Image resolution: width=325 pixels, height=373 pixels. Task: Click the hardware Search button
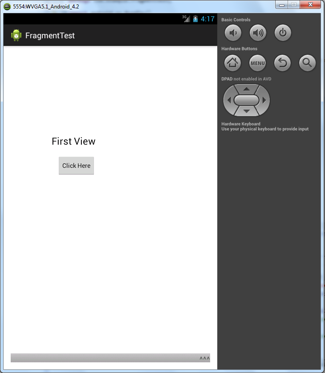(307, 63)
